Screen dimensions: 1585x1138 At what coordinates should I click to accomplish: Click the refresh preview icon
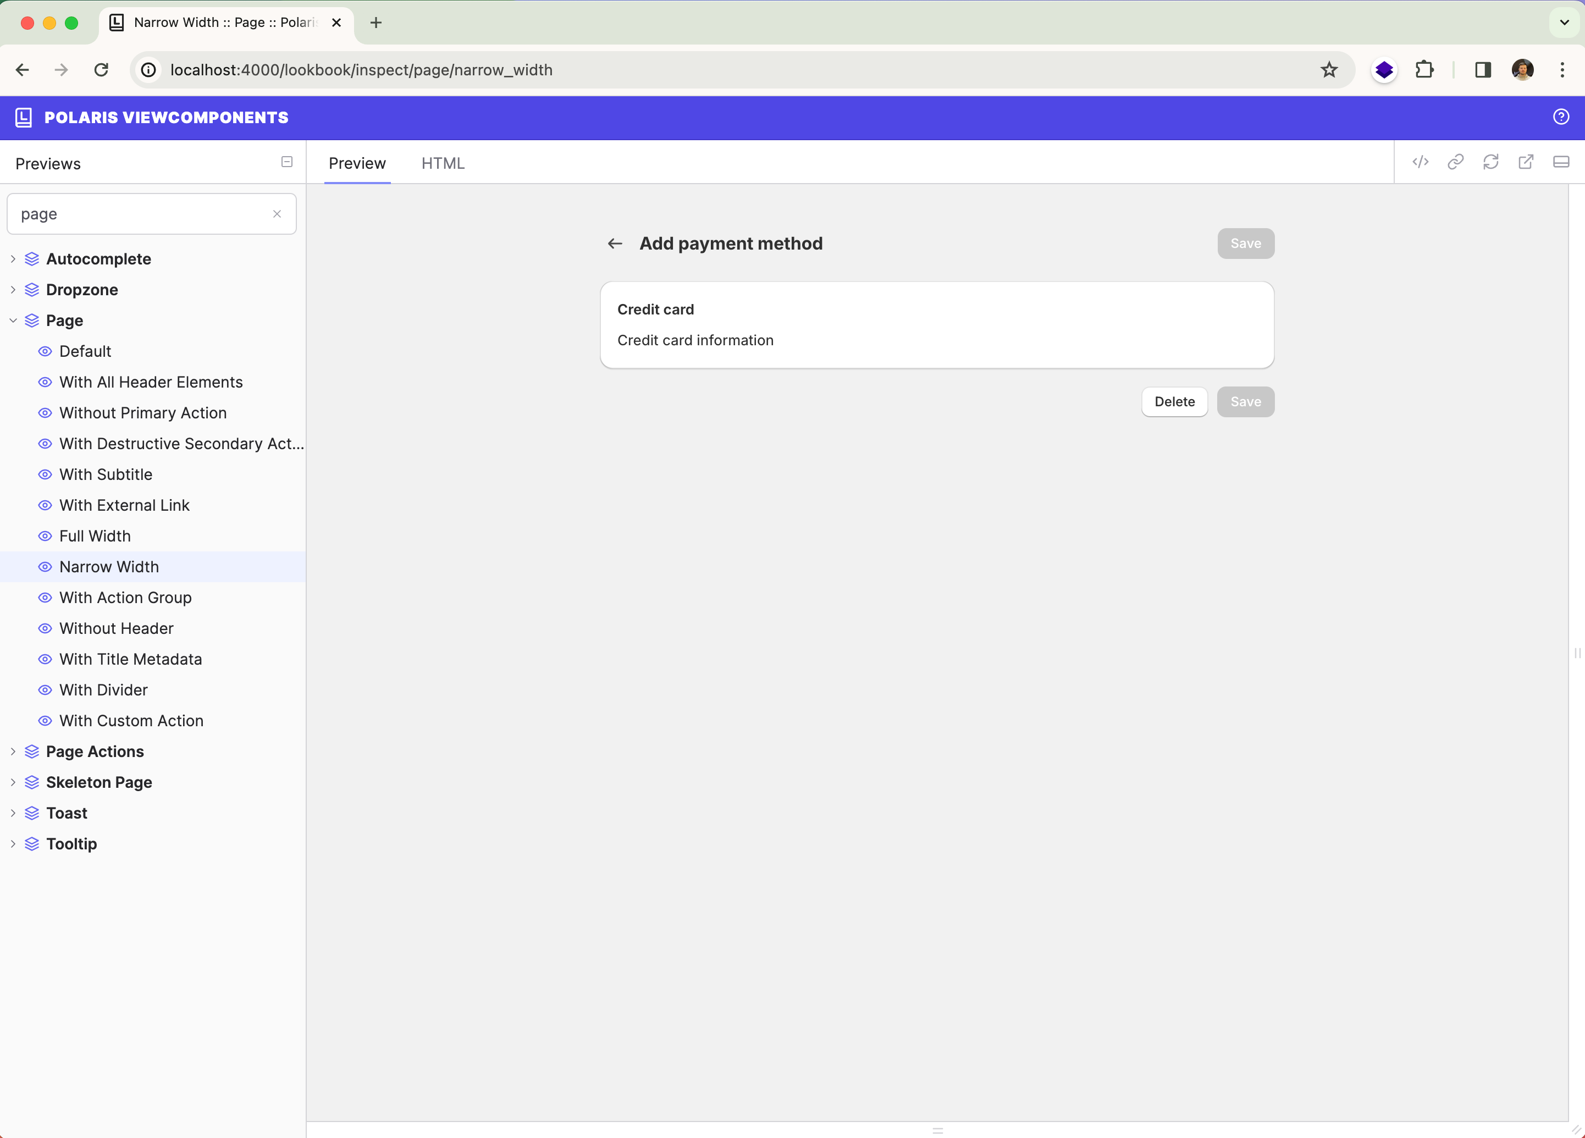(1490, 162)
